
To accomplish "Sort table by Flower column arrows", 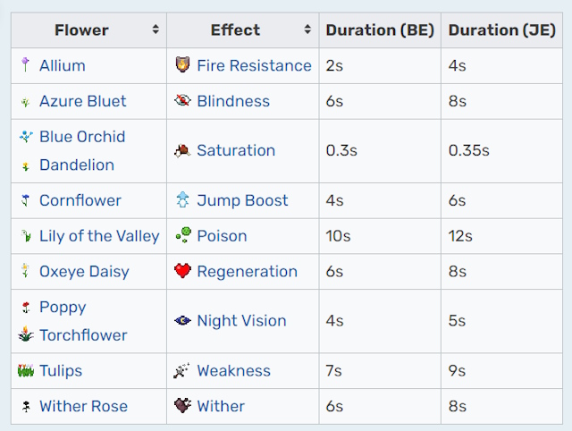I will 156,30.
